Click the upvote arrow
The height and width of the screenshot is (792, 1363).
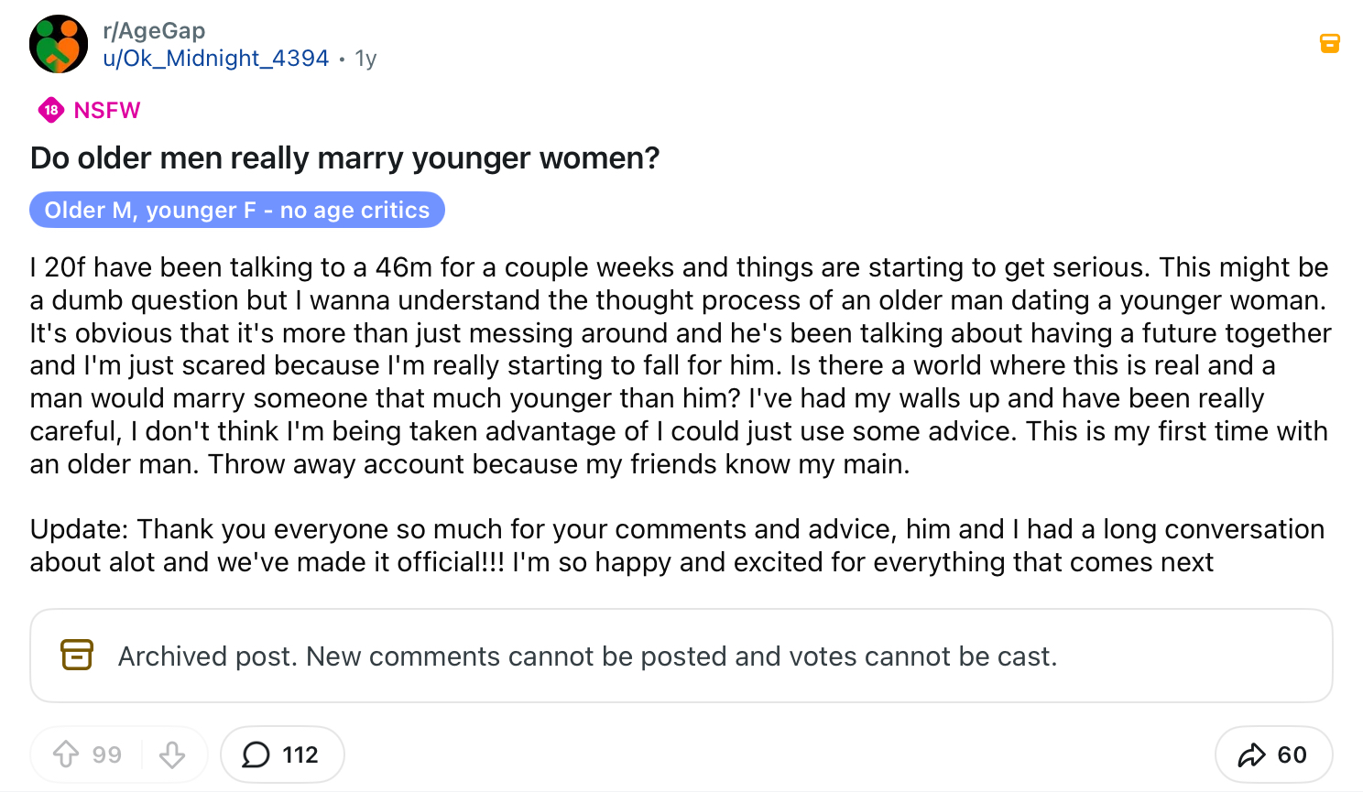[x=66, y=754]
